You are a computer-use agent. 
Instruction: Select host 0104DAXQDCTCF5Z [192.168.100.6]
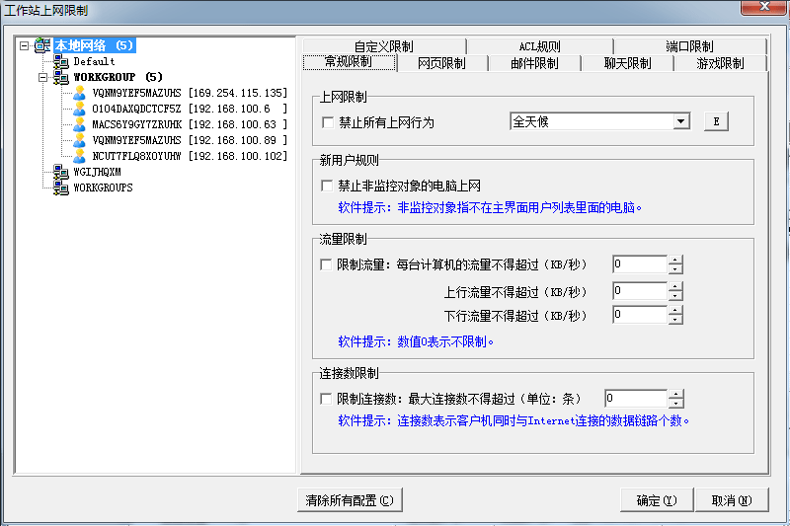point(190,109)
